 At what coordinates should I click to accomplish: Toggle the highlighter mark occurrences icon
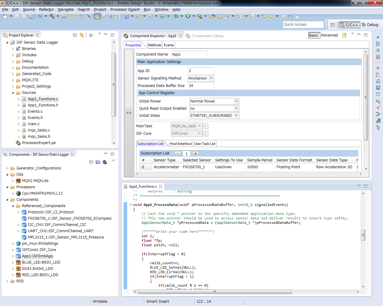[x=97, y=16]
